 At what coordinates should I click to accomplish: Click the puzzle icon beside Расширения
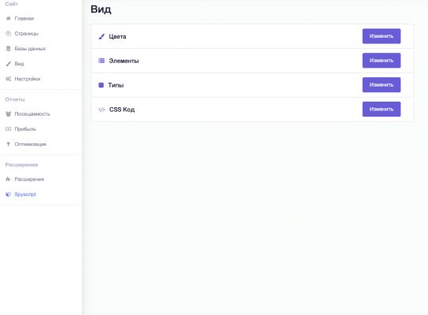pos(9,180)
